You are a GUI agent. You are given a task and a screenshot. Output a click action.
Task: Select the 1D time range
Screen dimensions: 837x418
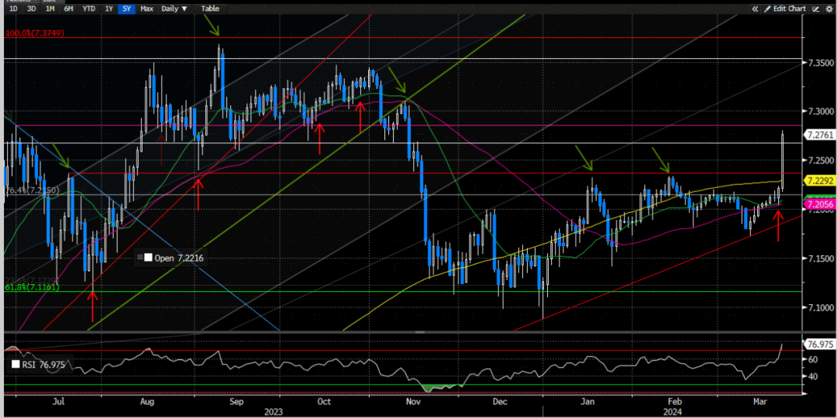[15, 9]
